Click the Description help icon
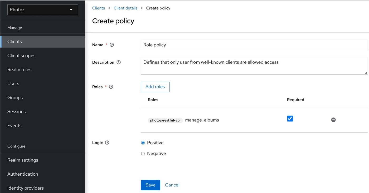The height and width of the screenshot is (193, 369). tap(118, 62)
